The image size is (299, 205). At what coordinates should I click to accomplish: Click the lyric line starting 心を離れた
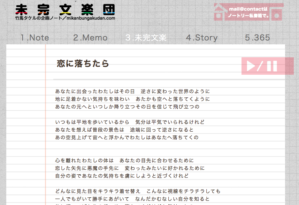124,161
